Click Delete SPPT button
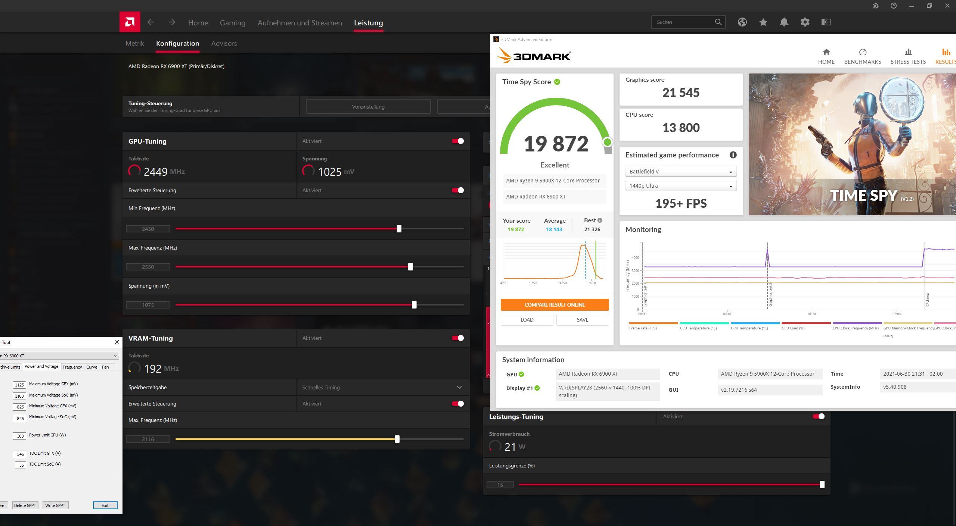This screenshot has height=526, width=956. (25, 505)
